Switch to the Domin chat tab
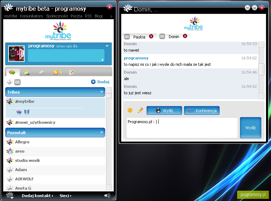The width and height of the screenshot is (271, 201). [x=174, y=37]
